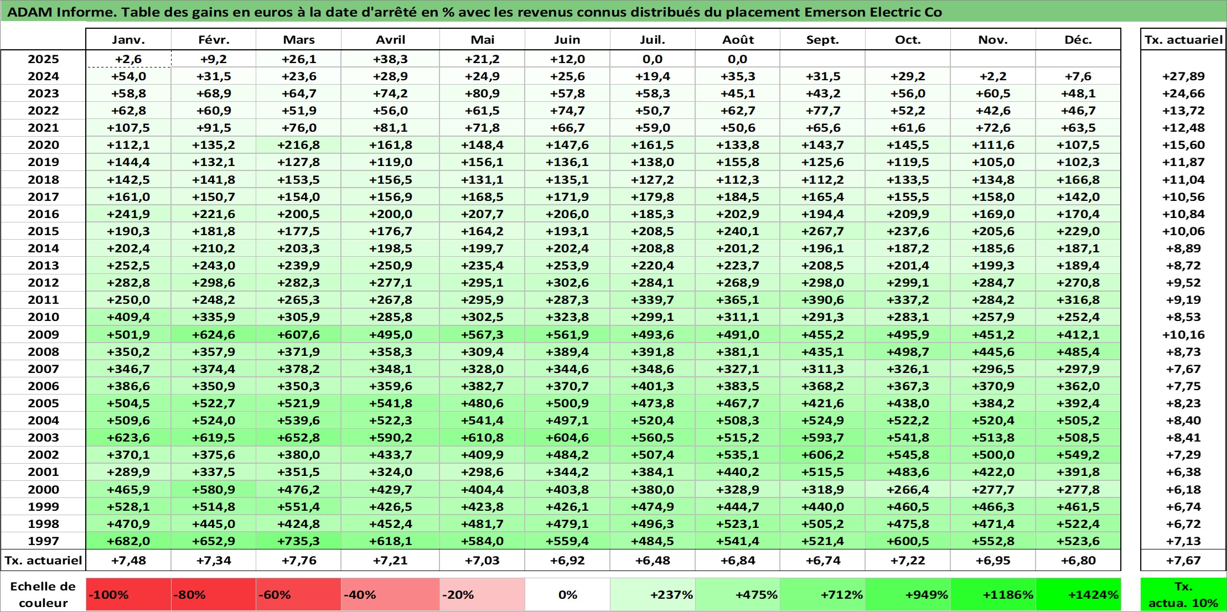1227x612 pixels.
Task: Select cell +80,9 in 2023 Mai
Action: coord(482,94)
